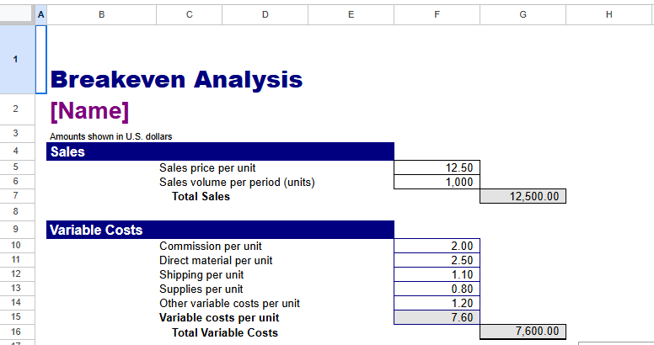Image resolution: width=654 pixels, height=345 pixels.
Task: Select commission per unit value 2.00
Action: click(x=436, y=246)
